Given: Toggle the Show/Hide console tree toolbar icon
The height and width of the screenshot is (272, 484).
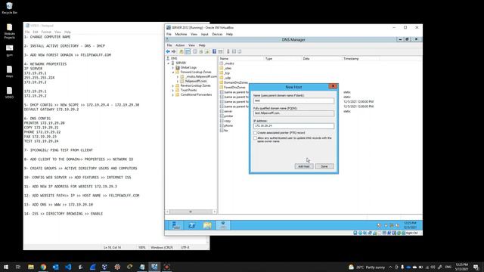Looking at the screenshot, I should click(188, 51).
